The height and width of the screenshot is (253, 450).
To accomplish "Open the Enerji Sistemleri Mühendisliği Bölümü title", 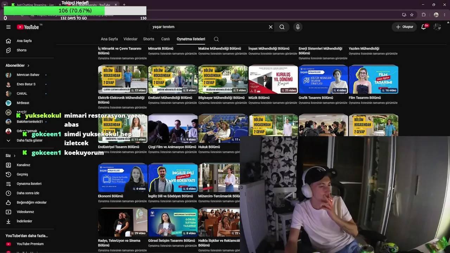I will coord(320,51).
